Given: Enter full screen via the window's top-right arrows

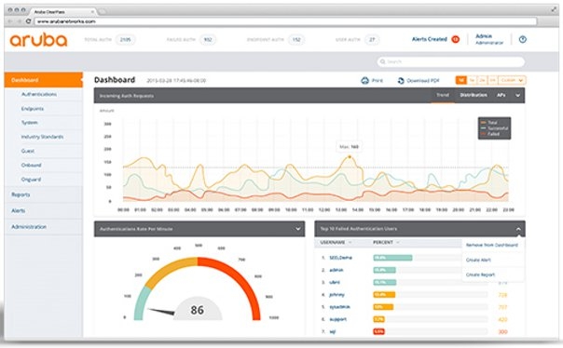Looking at the screenshot, I should [x=554, y=10].
